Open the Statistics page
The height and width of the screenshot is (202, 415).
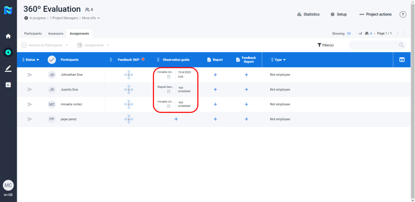tap(308, 14)
